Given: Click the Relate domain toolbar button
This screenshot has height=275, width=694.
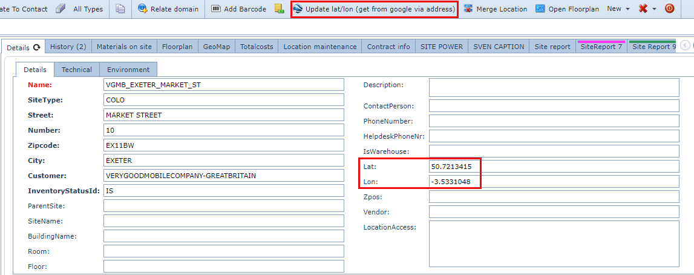Looking at the screenshot, I should pyautogui.click(x=168, y=9).
